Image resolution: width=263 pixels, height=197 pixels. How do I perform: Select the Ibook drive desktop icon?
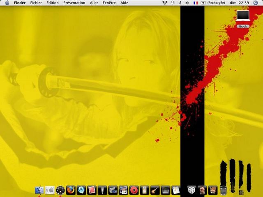point(243,16)
